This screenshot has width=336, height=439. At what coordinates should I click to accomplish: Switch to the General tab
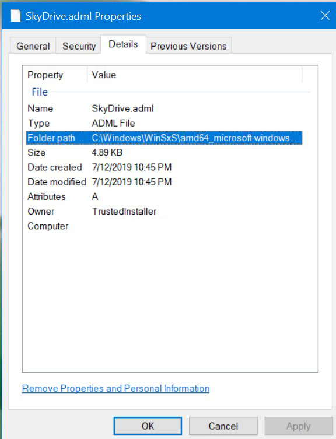33,46
